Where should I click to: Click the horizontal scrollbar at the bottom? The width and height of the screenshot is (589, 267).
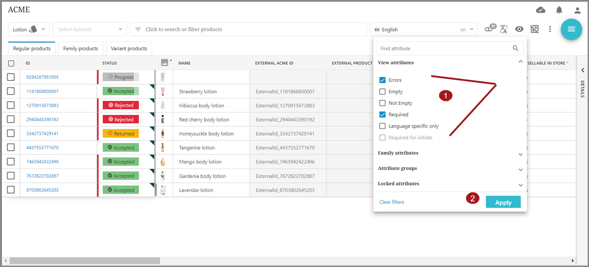coord(85,261)
